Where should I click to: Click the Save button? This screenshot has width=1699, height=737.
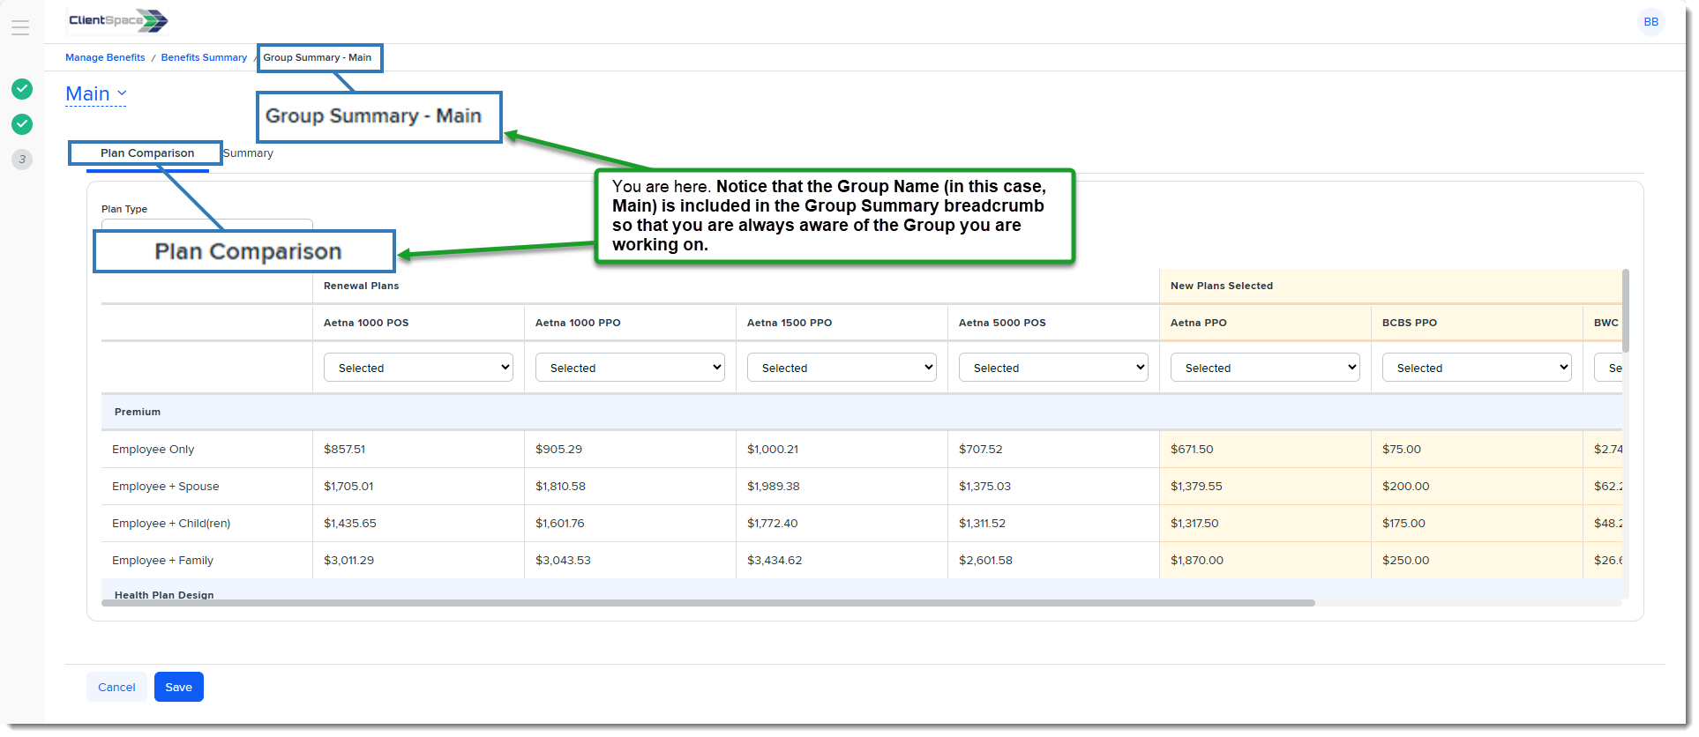(179, 687)
